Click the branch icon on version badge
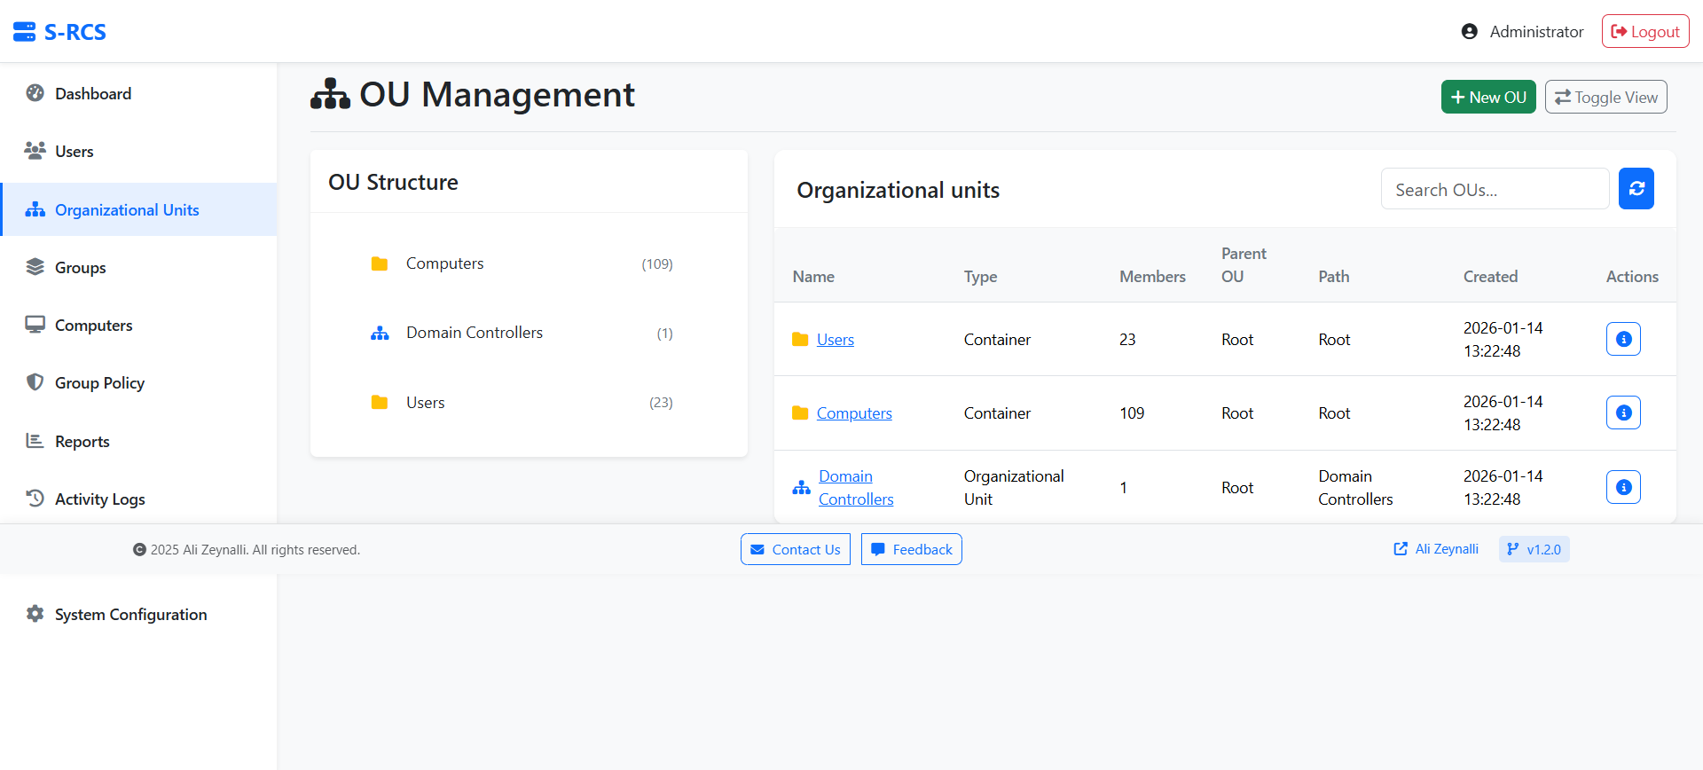The image size is (1703, 770). [x=1513, y=549]
